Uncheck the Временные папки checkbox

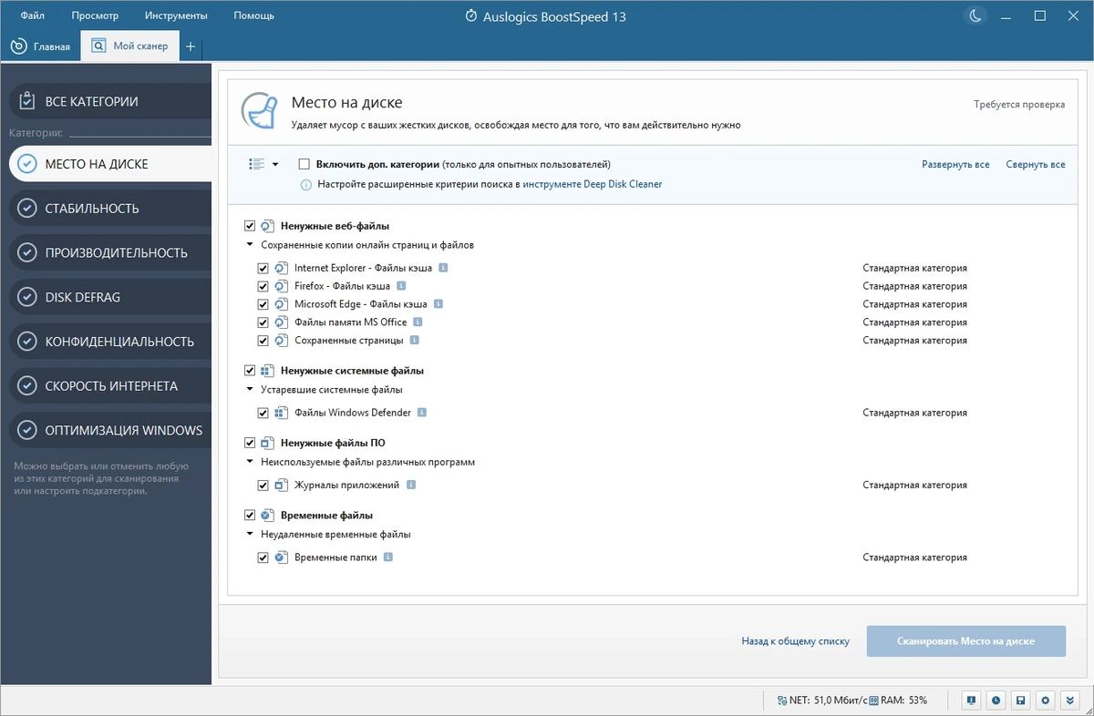tap(263, 557)
